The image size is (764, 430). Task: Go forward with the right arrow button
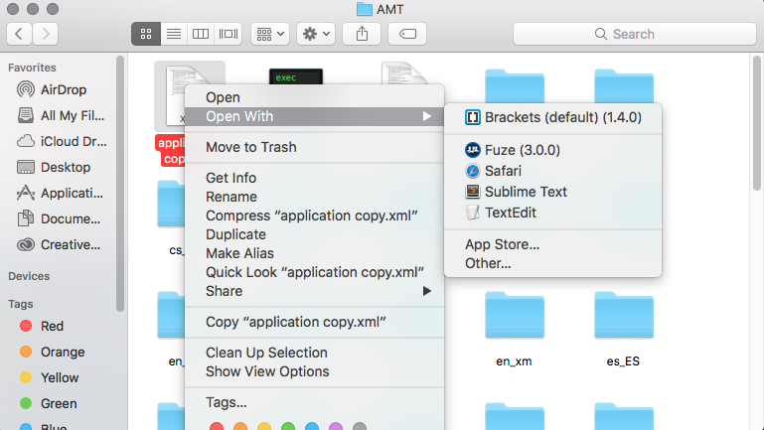[x=46, y=34]
